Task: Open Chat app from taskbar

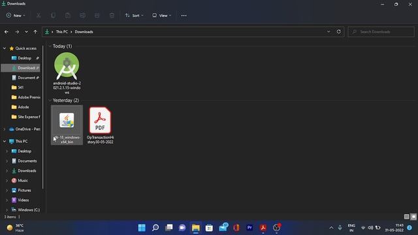Action: pyautogui.click(x=182, y=228)
